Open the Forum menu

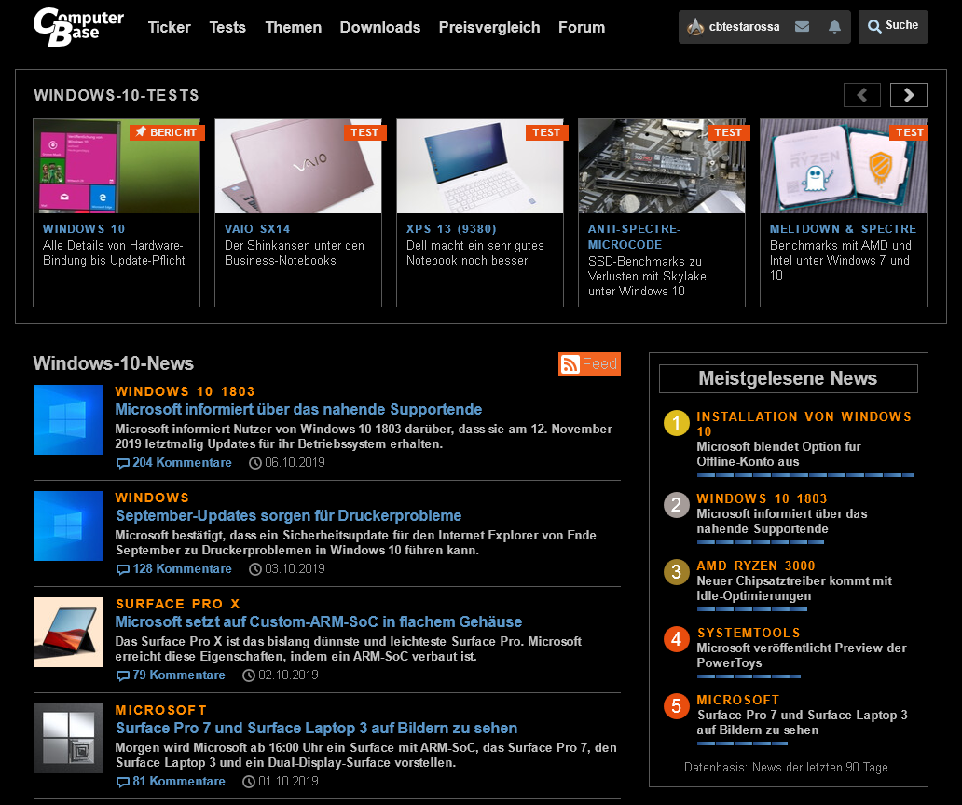582,28
